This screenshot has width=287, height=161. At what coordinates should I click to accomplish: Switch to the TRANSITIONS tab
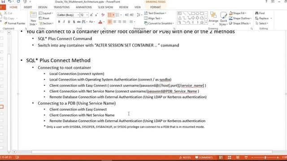(x=61, y=7)
